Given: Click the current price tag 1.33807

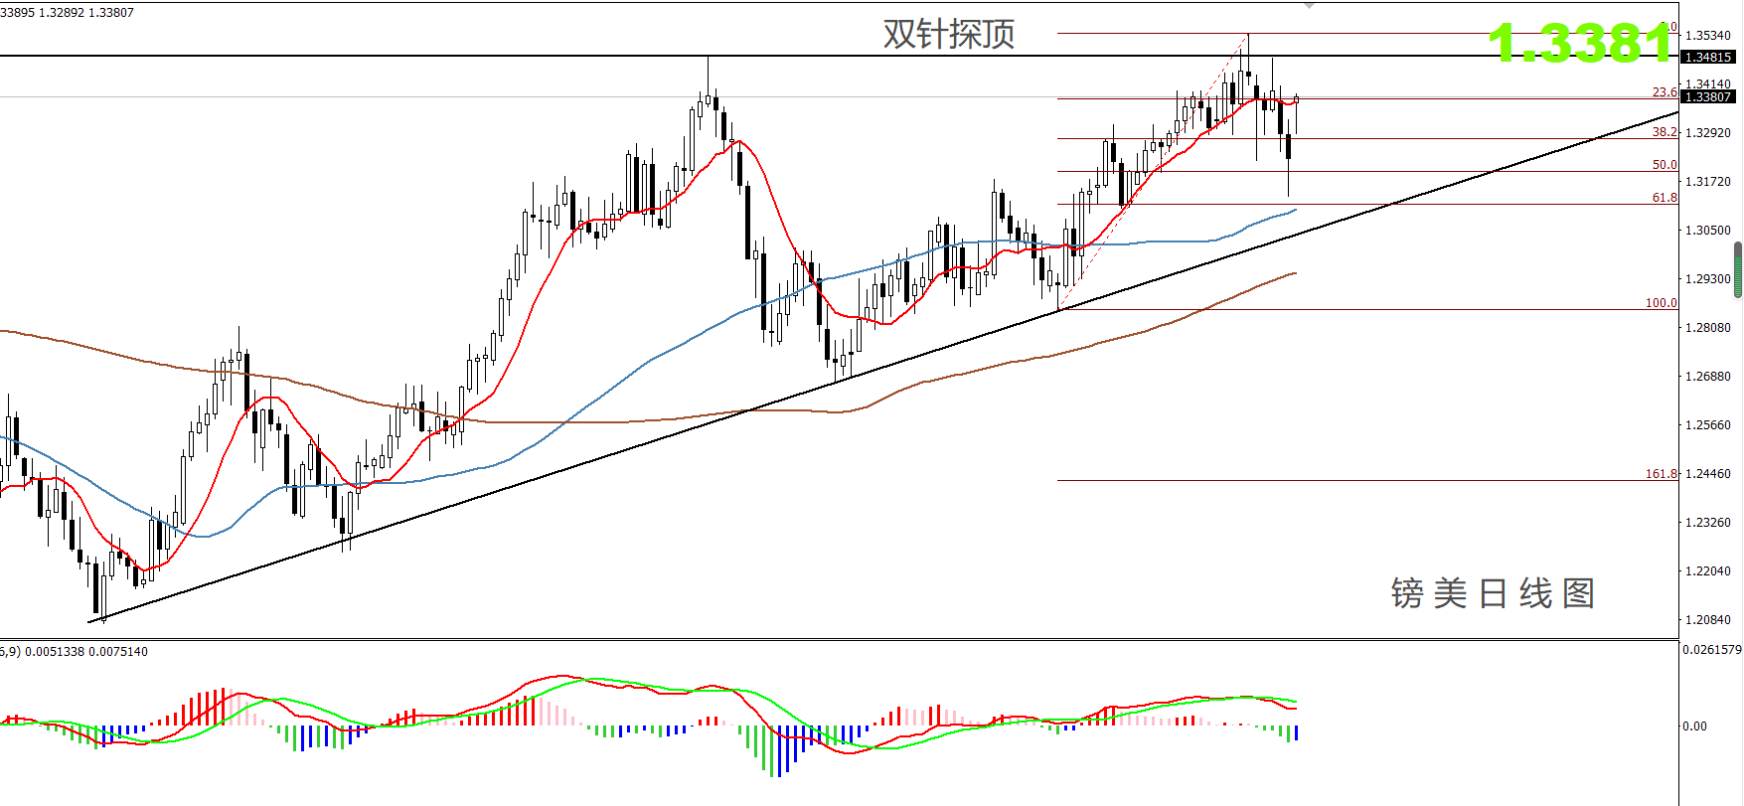Looking at the screenshot, I should pos(1708,96).
